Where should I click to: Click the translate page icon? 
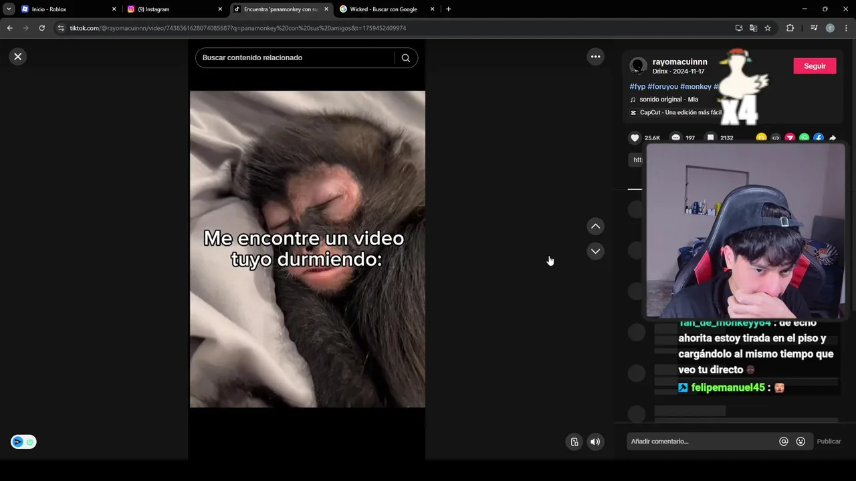pyautogui.click(x=753, y=28)
